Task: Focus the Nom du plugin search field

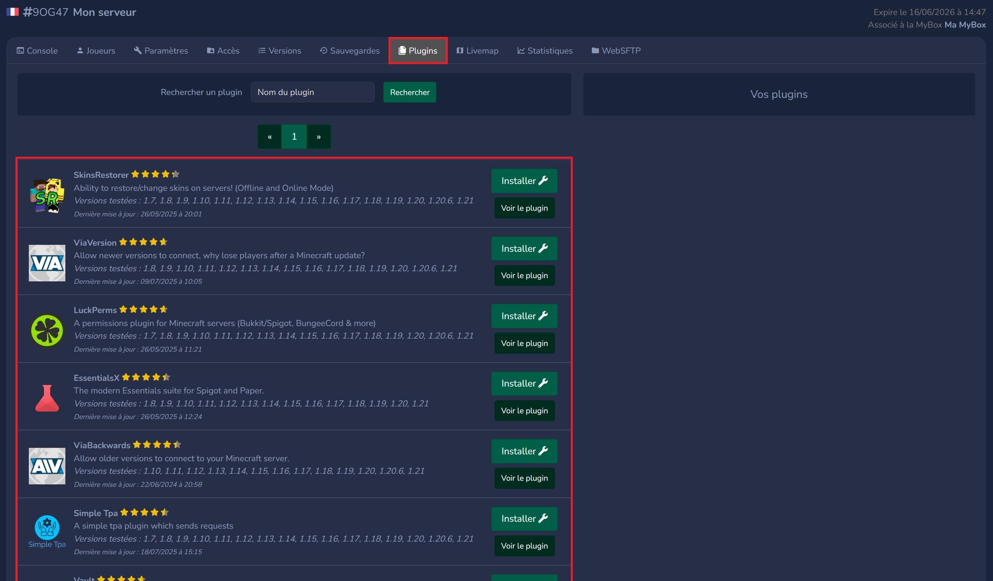Action: coord(313,92)
